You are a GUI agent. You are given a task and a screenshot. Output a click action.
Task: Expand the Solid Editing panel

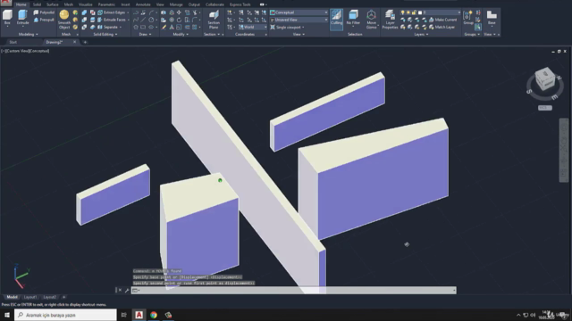(105, 34)
